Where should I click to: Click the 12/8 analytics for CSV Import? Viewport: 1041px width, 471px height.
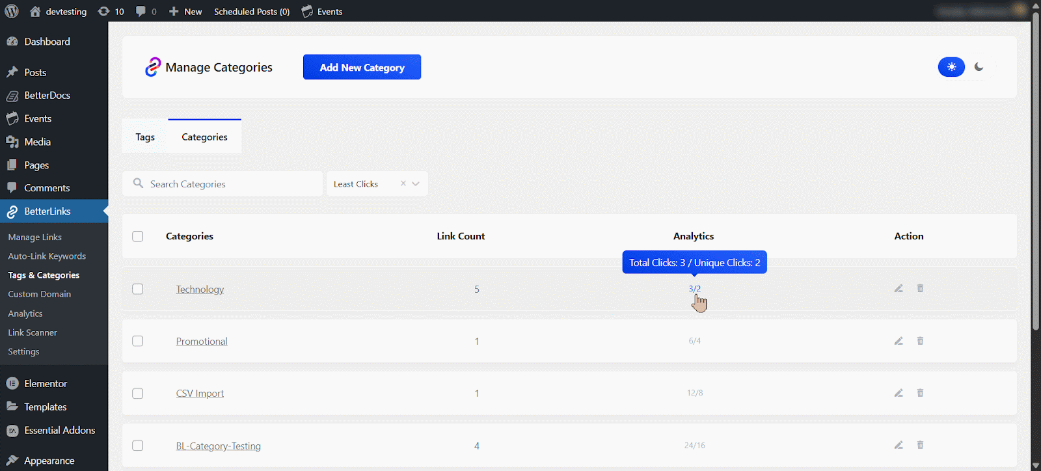tap(694, 393)
